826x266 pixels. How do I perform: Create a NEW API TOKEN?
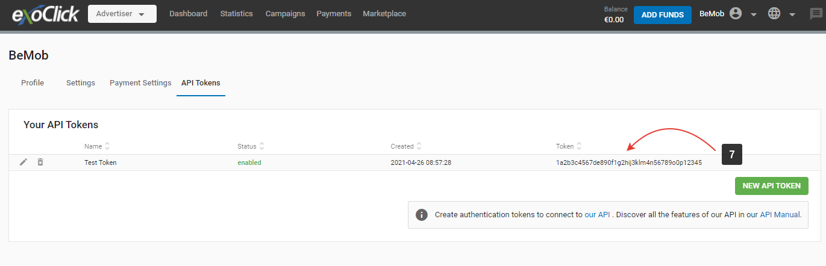[771, 186]
